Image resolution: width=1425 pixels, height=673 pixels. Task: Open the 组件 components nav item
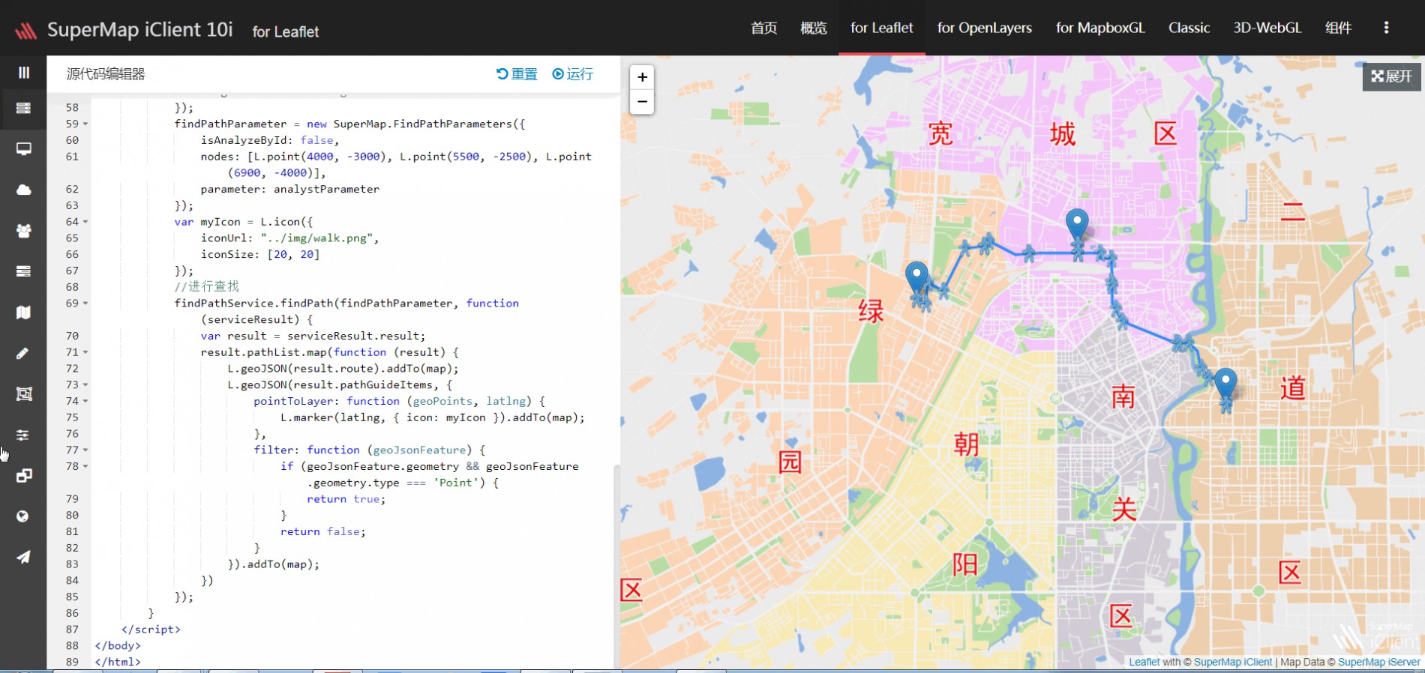click(1338, 28)
